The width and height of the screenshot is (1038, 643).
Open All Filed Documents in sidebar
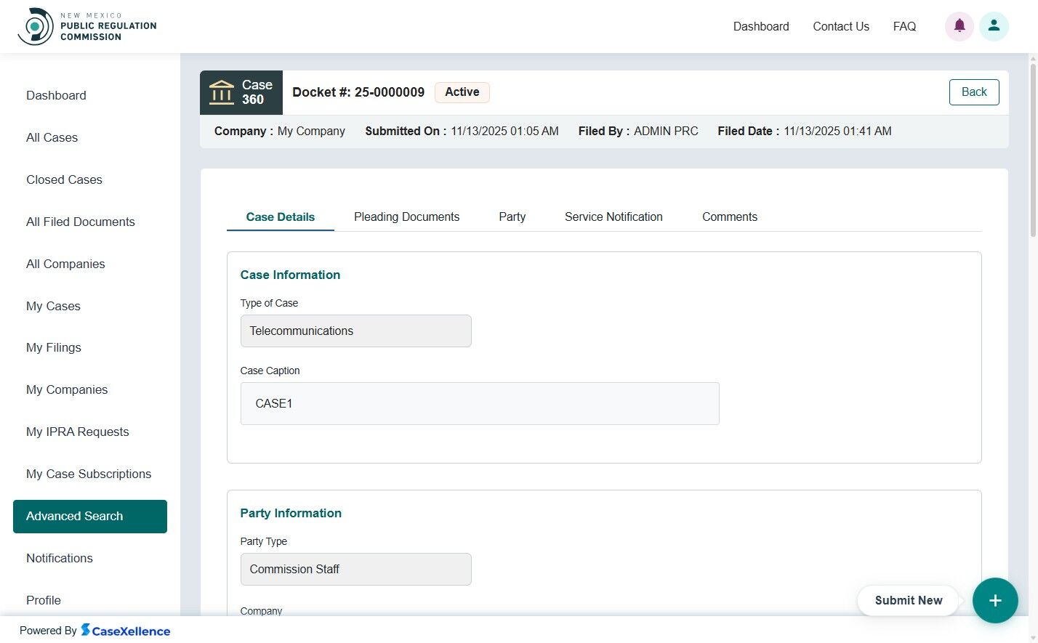coord(81,222)
